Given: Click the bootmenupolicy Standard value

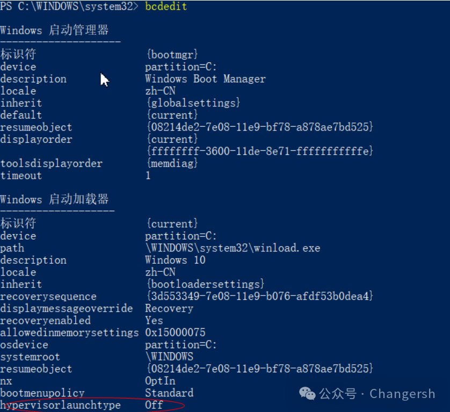Looking at the screenshot, I should pyautogui.click(x=169, y=393).
